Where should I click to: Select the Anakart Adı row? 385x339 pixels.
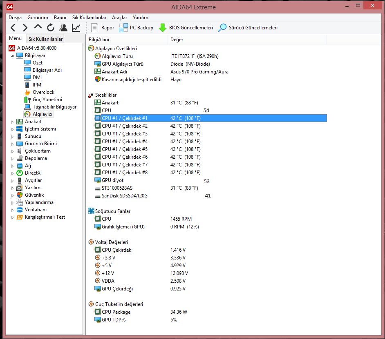tap(210, 72)
